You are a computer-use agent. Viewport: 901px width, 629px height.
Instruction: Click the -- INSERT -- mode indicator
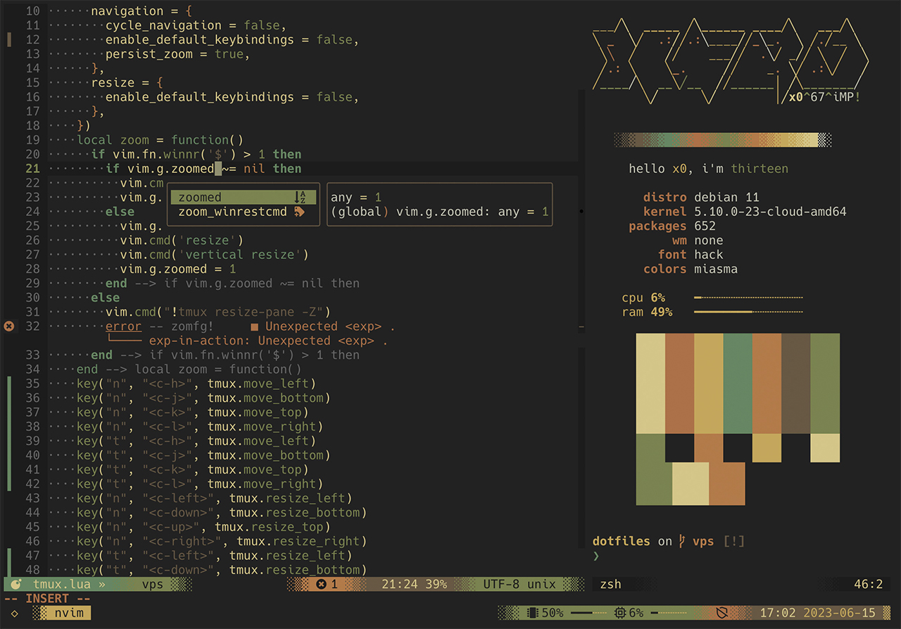tap(47, 599)
